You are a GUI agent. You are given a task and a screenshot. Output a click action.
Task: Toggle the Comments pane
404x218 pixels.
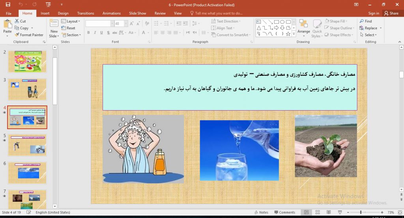pyautogui.click(x=284, y=212)
